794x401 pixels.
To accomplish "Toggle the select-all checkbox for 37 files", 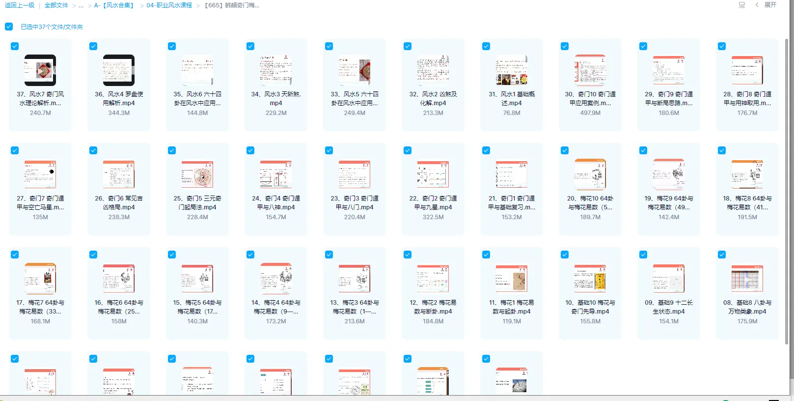I will pos(9,27).
